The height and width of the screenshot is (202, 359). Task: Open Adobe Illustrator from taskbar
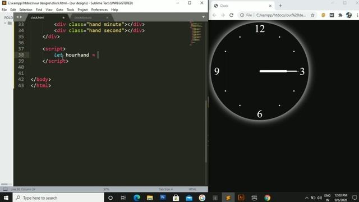click(241, 198)
